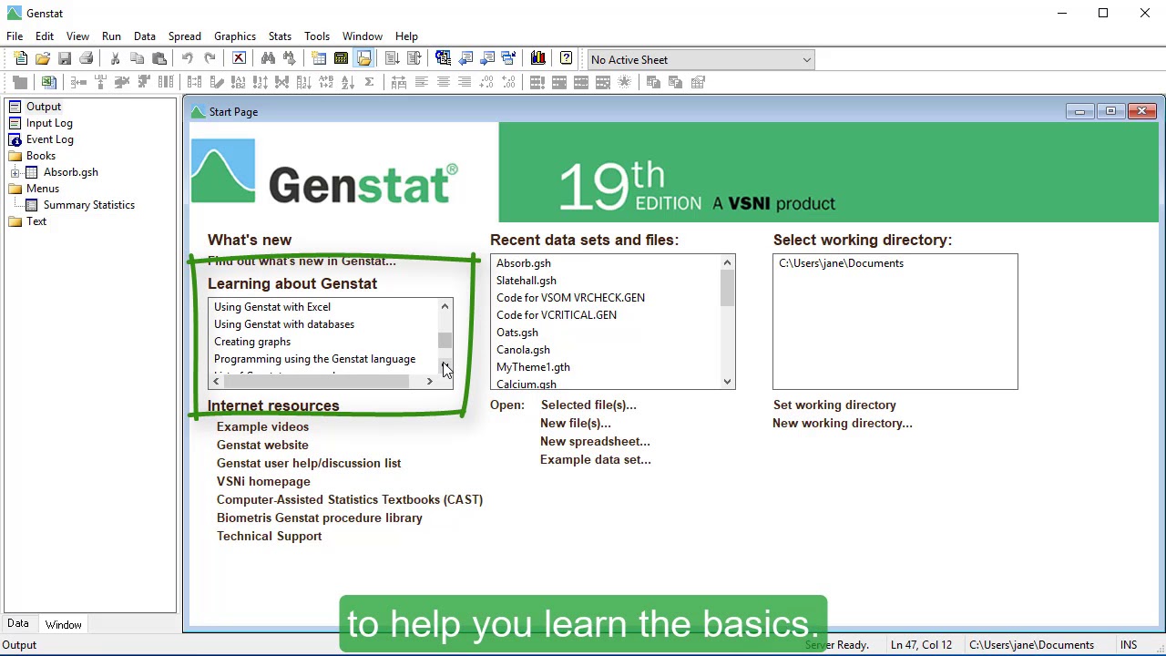Select 'Creating graphs' in learning list
Screen dimensions: 1166x656
[252, 342]
